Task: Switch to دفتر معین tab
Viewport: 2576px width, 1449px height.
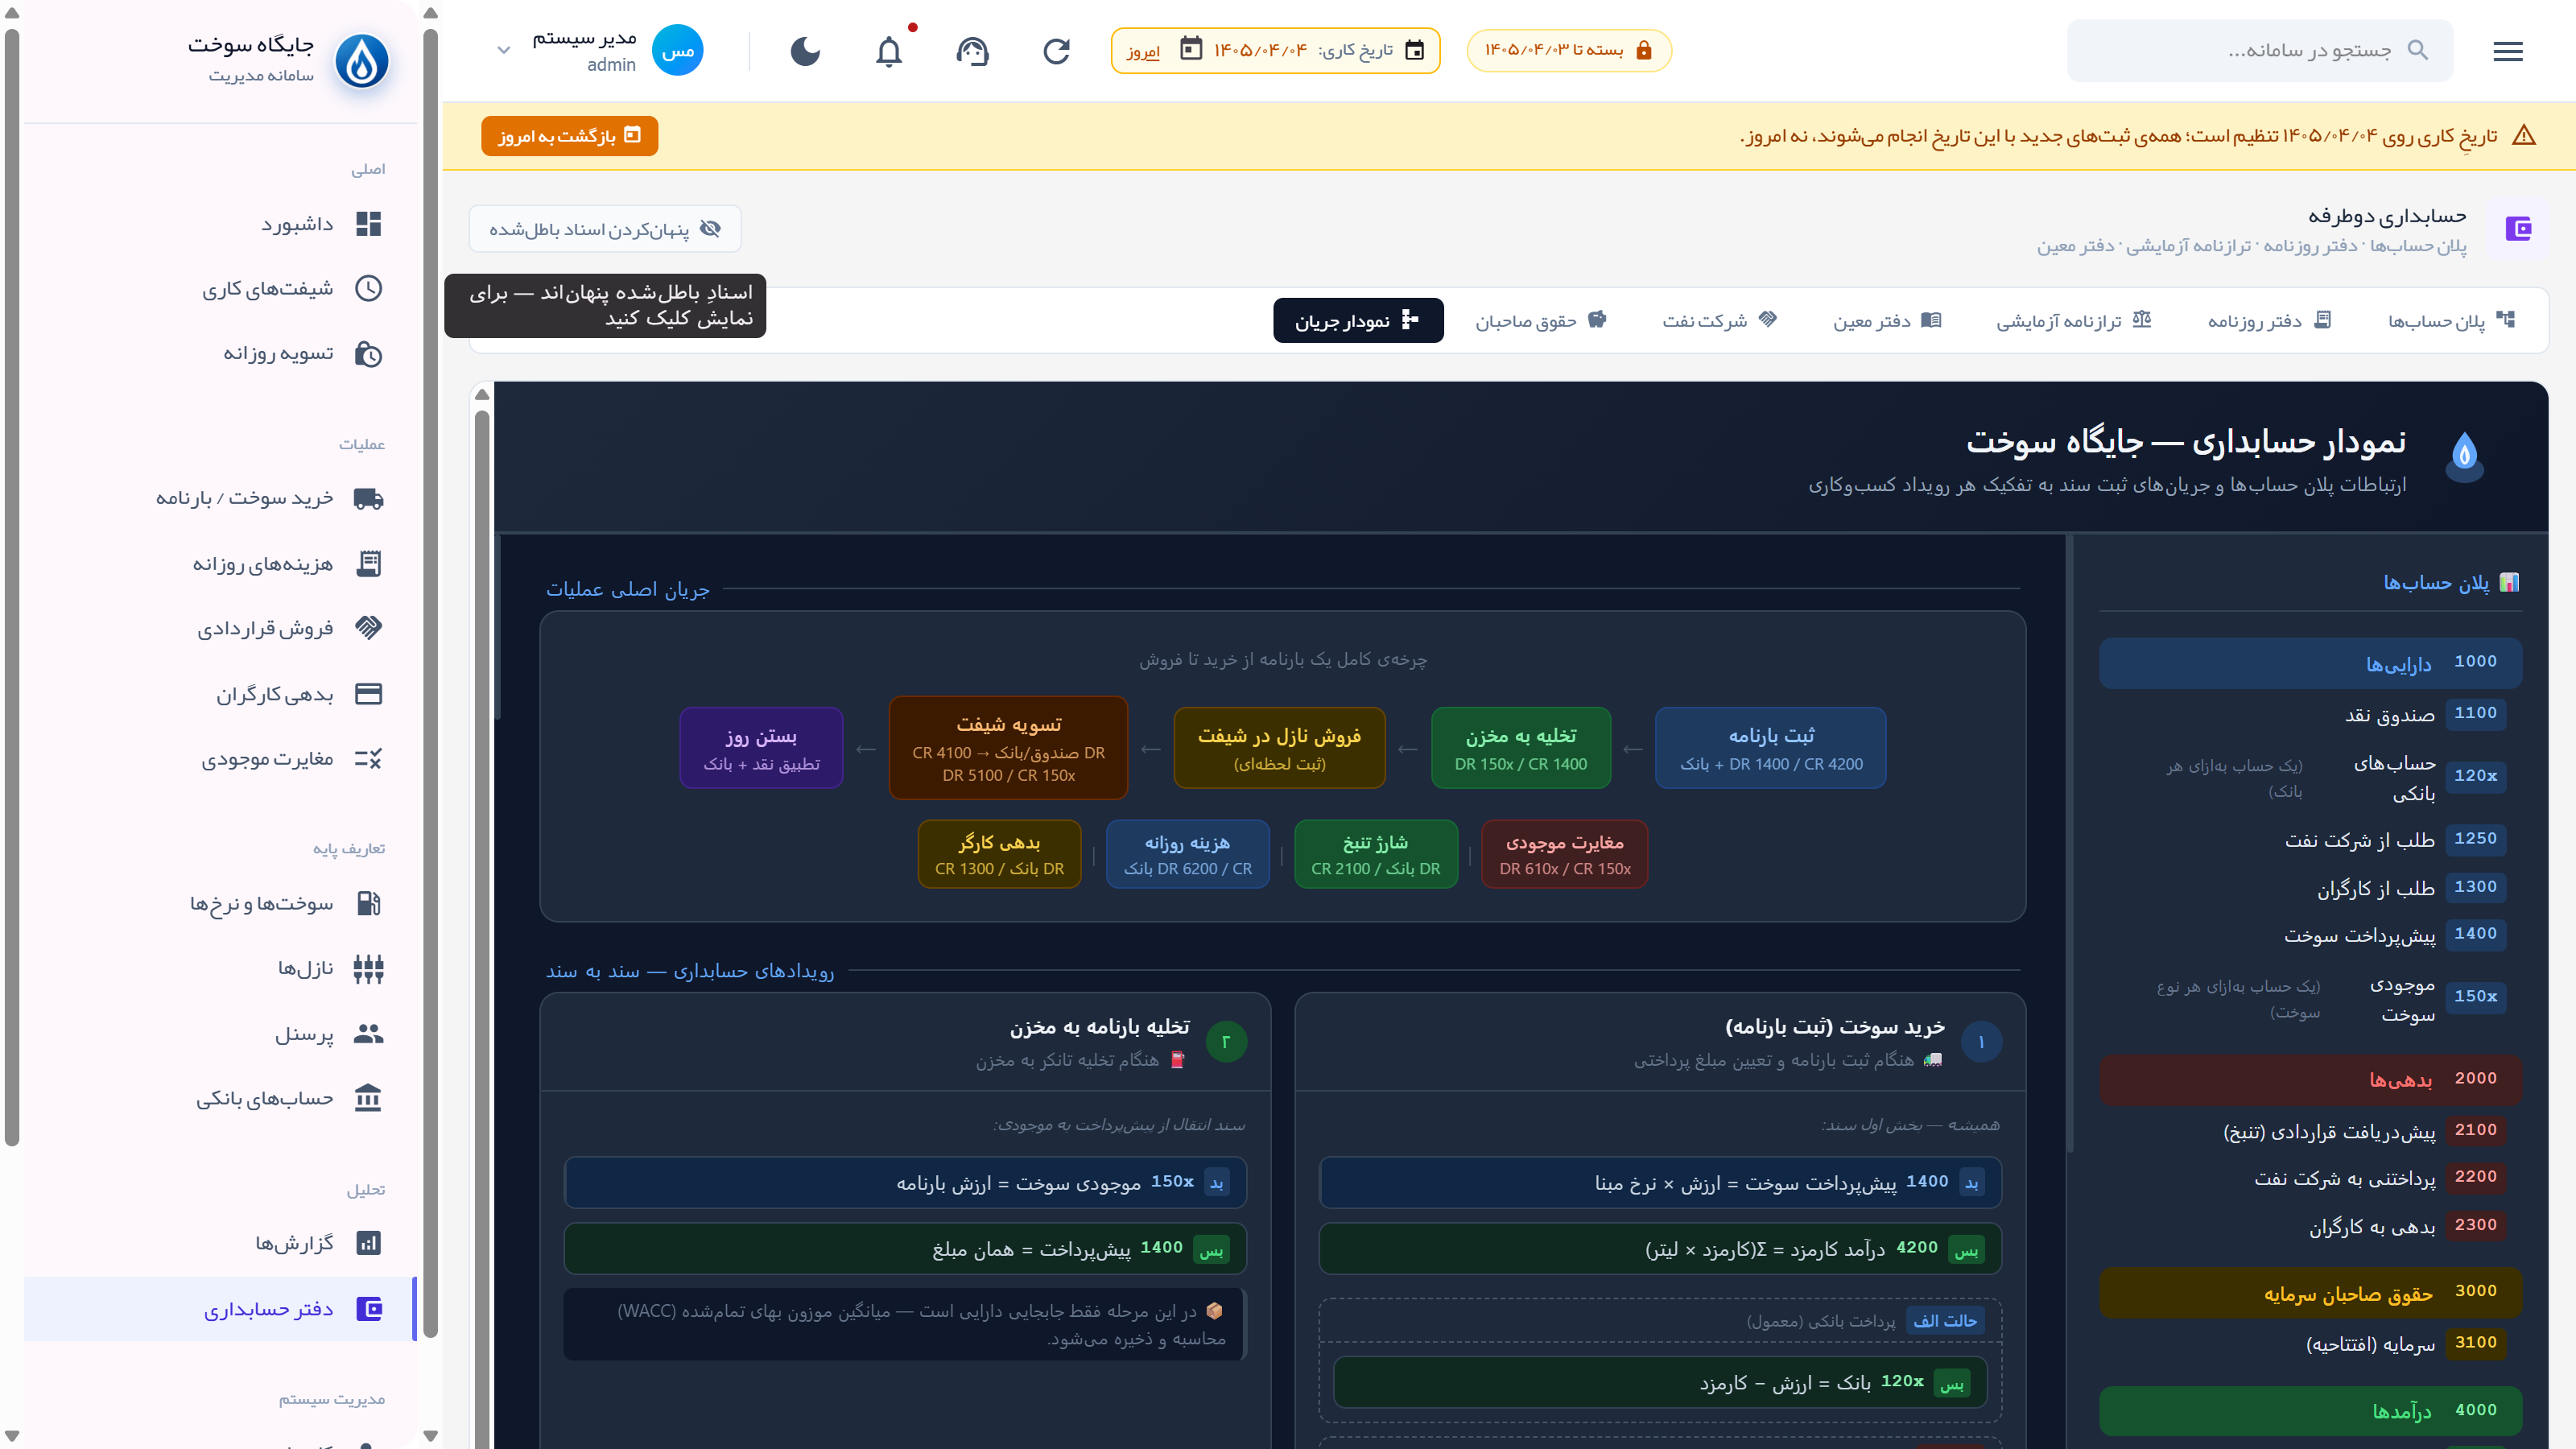Action: tap(1887, 320)
